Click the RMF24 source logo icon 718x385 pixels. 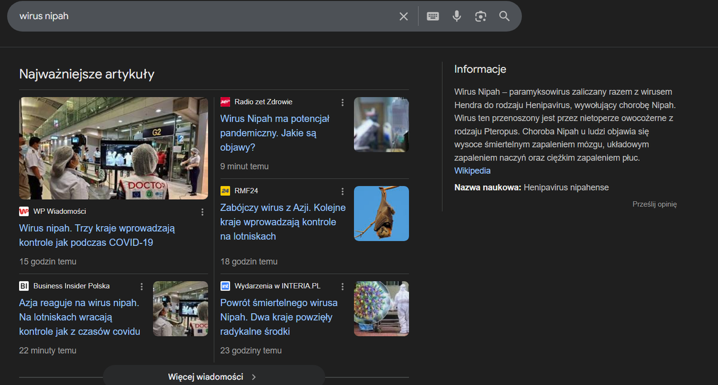click(x=225, y=191)
